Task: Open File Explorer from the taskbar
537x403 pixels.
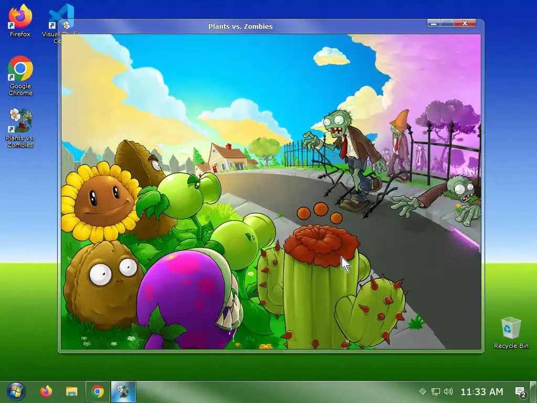Action: tap(71, 391)
